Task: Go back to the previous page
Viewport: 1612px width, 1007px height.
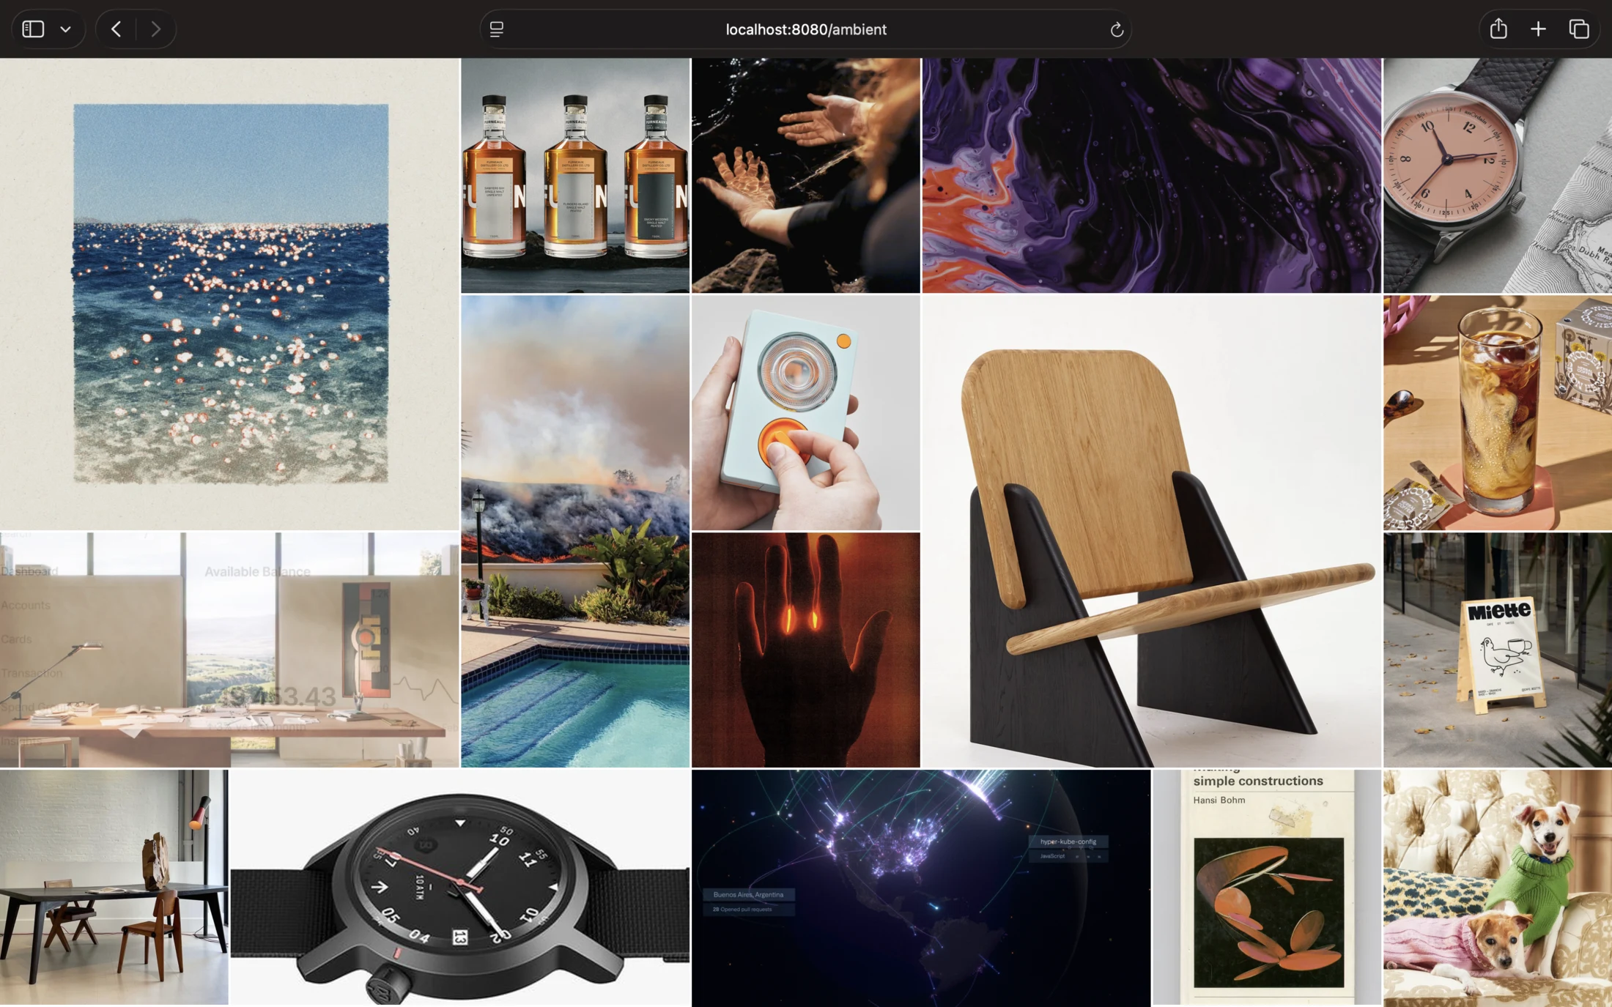Action: click(x=116, y=29)
